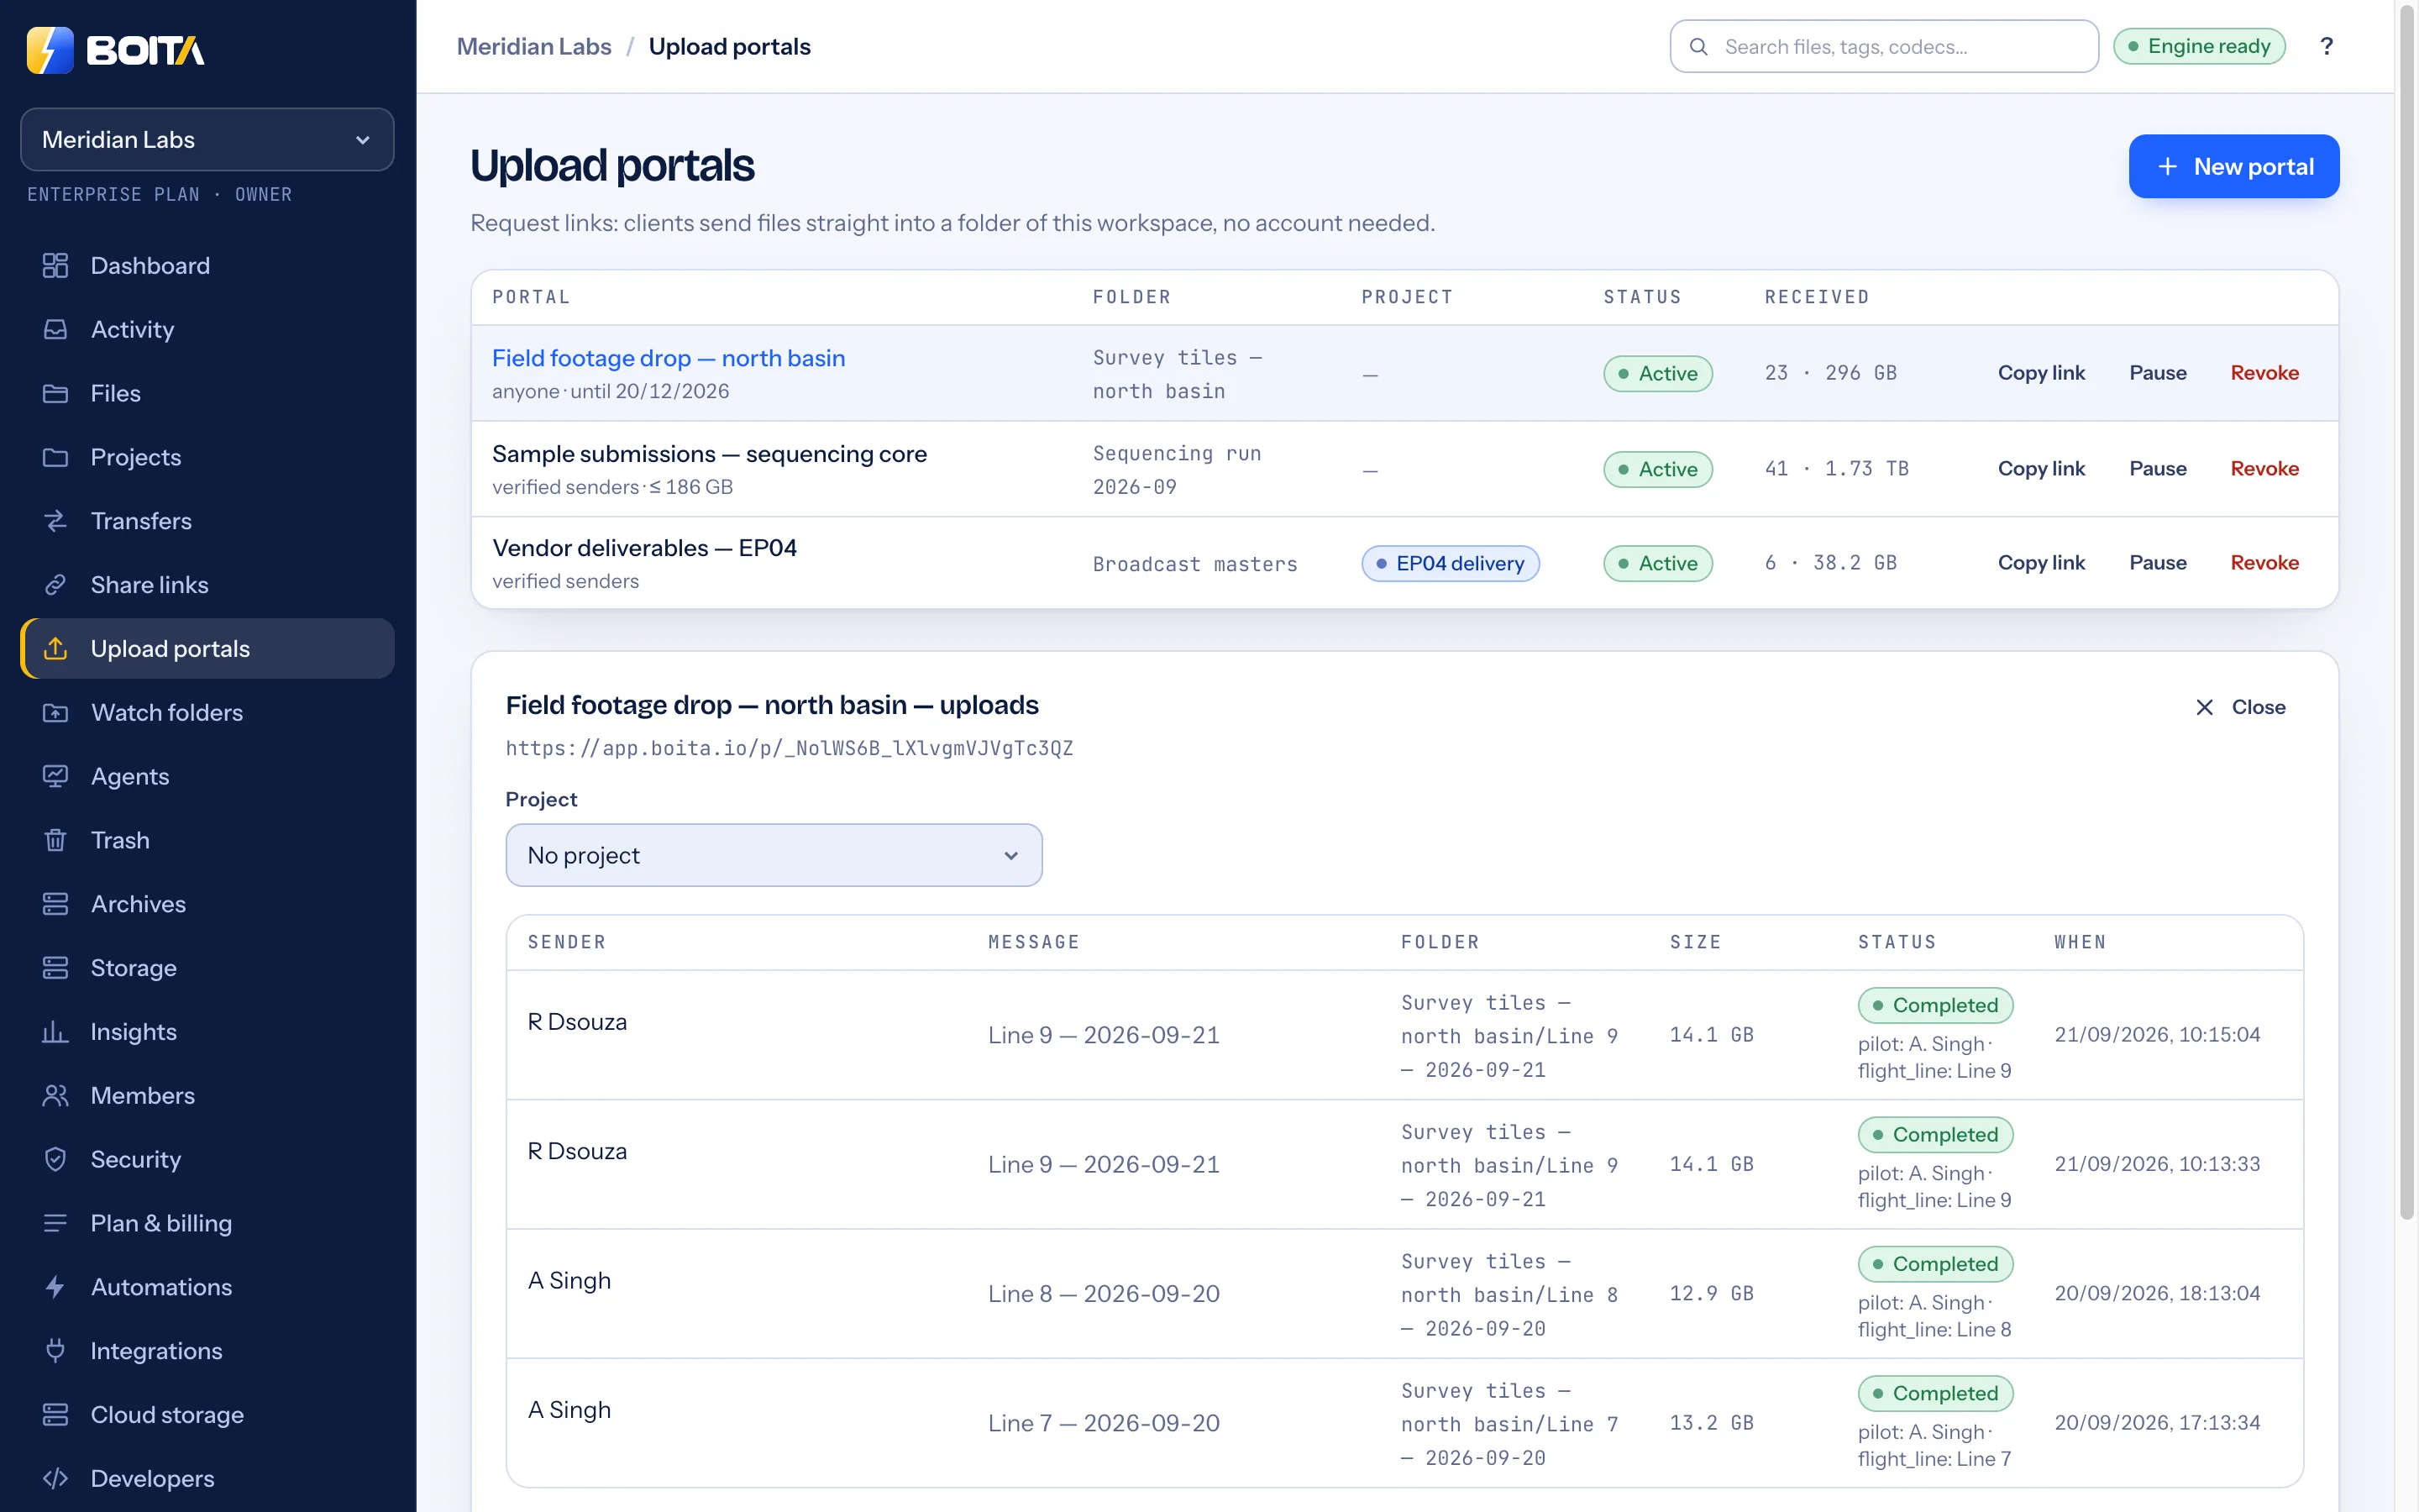Close the uploads panel
Screen dimensions: 2419x1512
click(x=2240, y=708)
